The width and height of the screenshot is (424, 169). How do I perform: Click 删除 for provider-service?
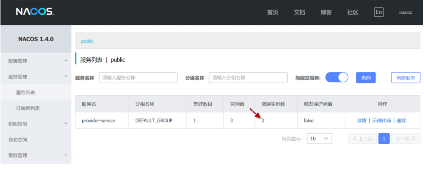(x=401, y=121)
